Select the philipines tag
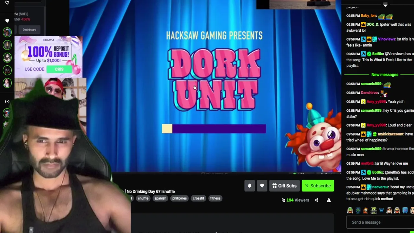The image size is (414, 233). 180,198
